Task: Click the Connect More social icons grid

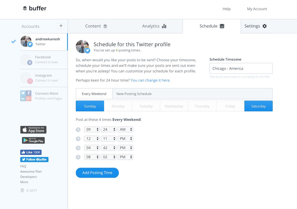Action: pos(26,96)
